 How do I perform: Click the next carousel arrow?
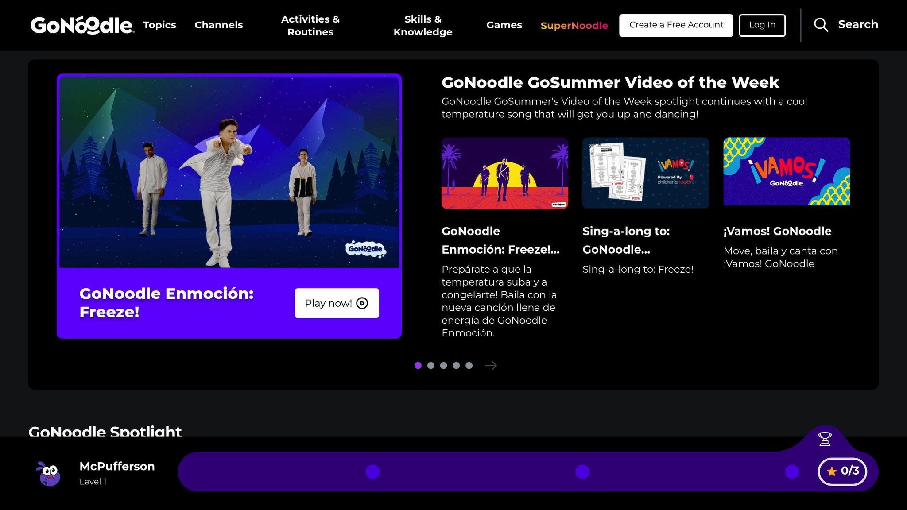(491, 365)
